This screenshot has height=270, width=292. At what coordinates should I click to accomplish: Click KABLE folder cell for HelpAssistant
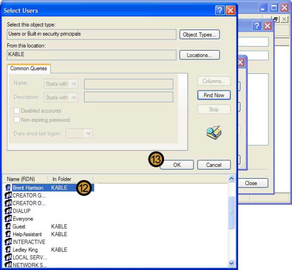point(59,234)
